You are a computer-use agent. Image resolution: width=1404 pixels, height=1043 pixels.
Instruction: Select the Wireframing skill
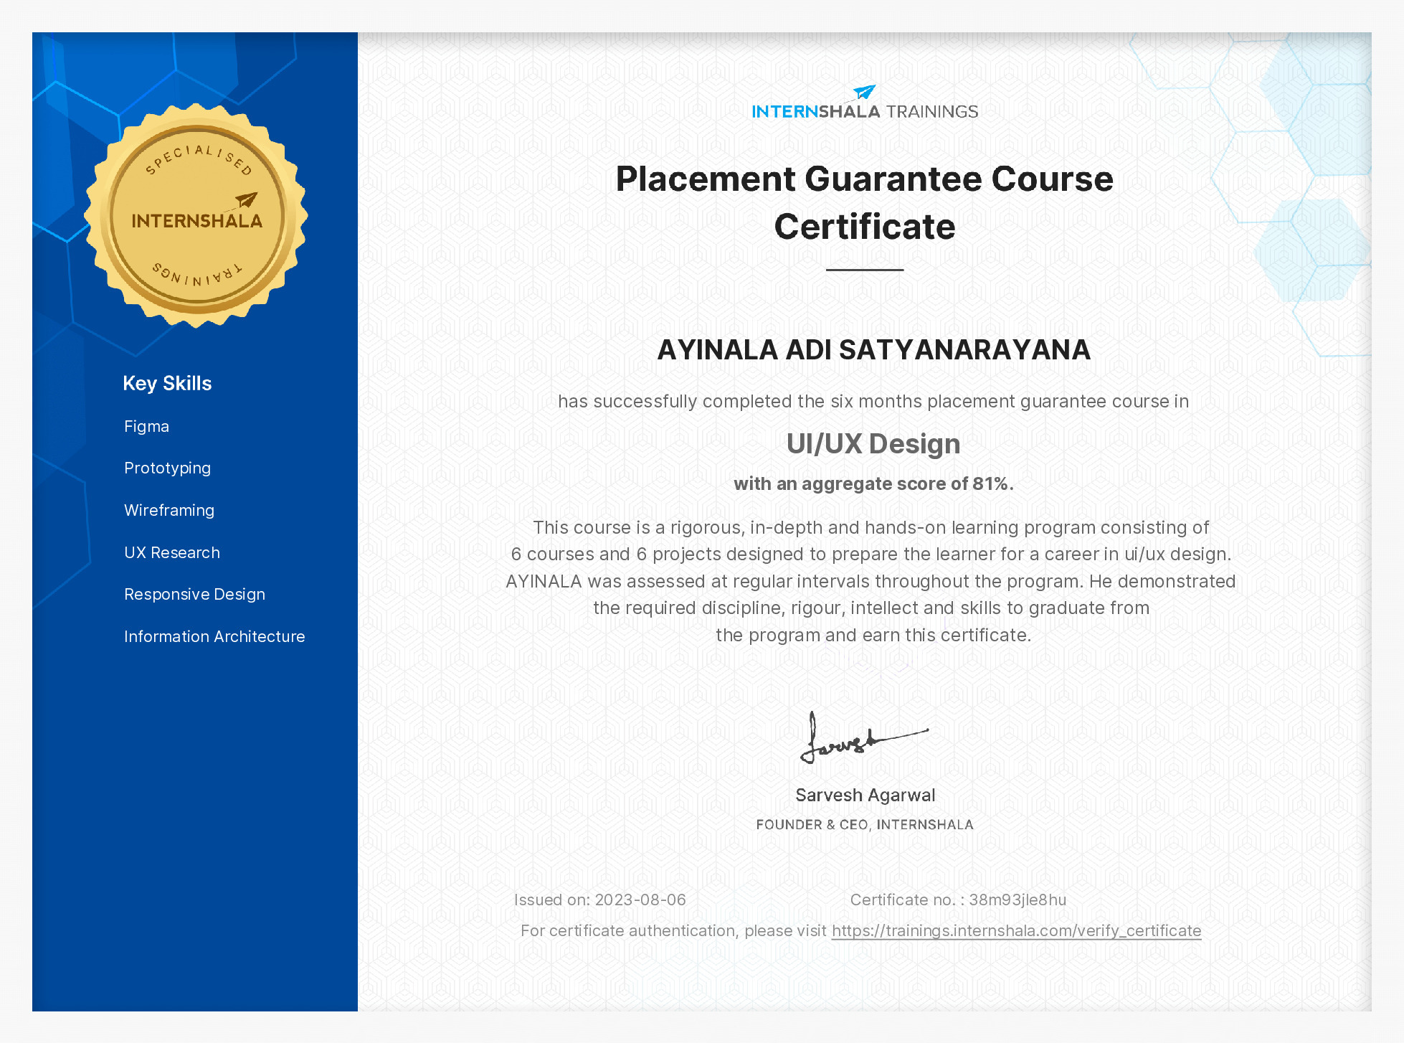(169, 510)
